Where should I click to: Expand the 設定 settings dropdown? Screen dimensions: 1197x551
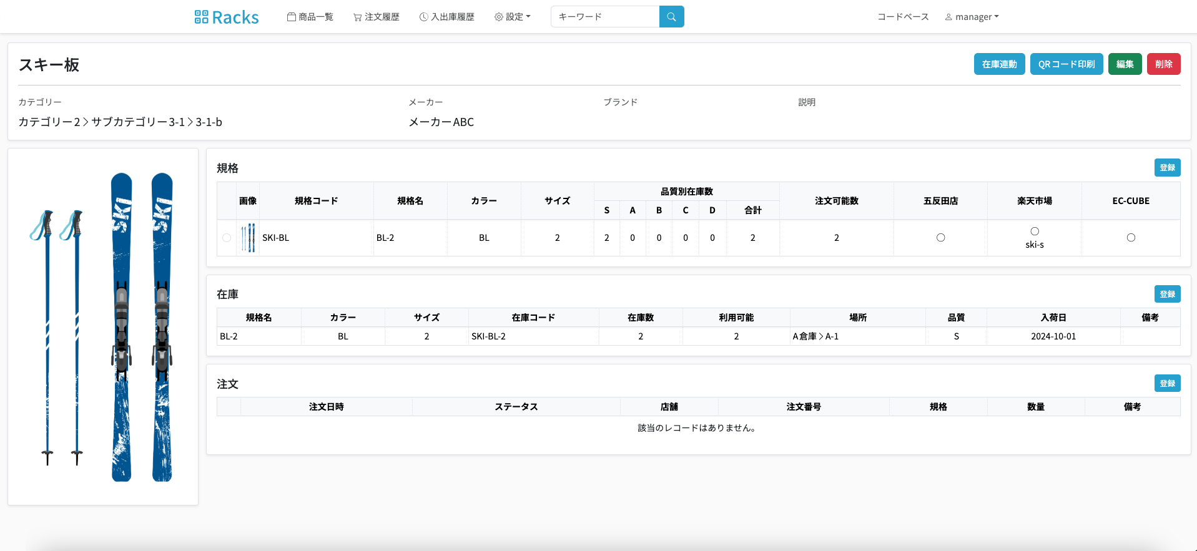click(x=512, y=17)
